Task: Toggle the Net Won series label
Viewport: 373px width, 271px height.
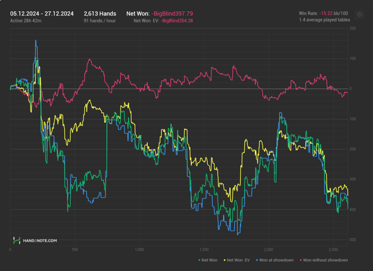Action: click(209, 260)
